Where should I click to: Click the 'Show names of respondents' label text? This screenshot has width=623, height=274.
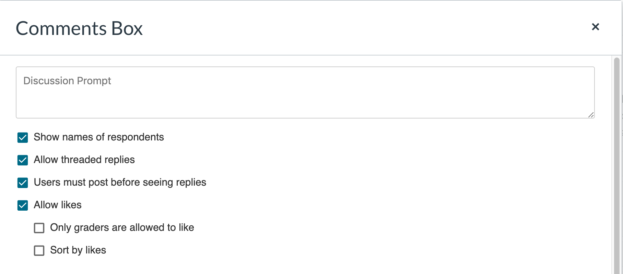(99, 137)
